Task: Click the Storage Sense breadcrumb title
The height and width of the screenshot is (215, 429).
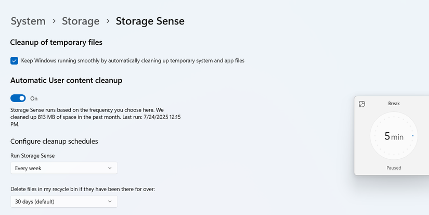Action: pos(150,21)
